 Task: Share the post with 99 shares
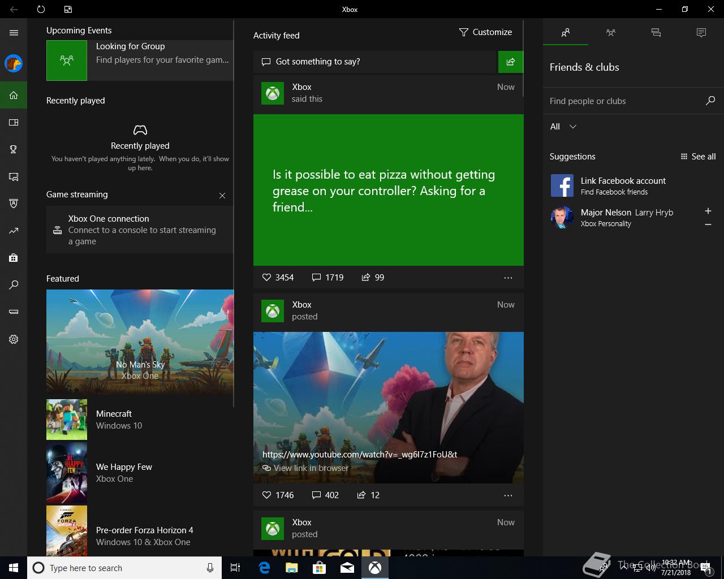373,277
